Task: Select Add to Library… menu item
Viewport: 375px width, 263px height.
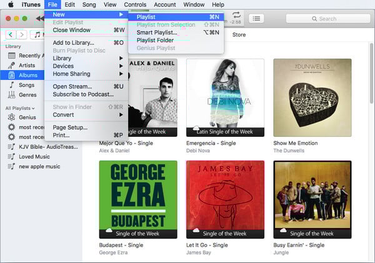Action: click(x=86, y=42)
